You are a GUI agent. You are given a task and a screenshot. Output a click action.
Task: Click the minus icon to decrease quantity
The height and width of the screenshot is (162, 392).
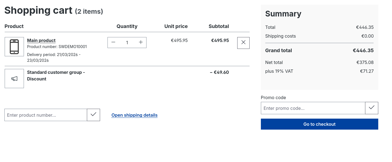(113, 42)
